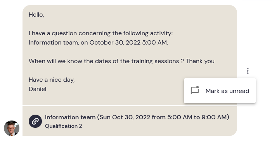
Task: Click the chain link activity icon
Action: coord(35,121)
